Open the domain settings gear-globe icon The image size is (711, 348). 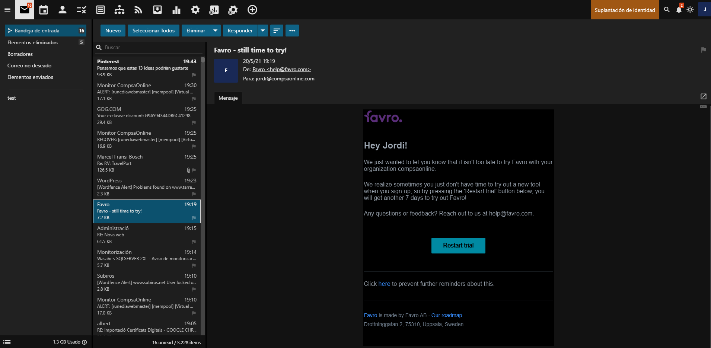click(x=233, y=10)
